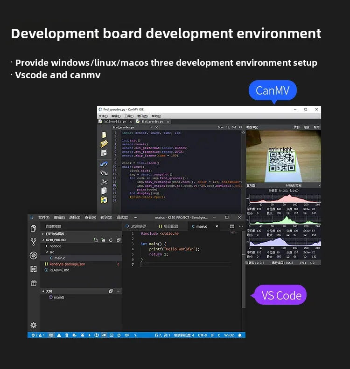Screen dimensions: 350x369
Task: Click terminal icon in VS Code status bar
Action: (x=112, y=335)
